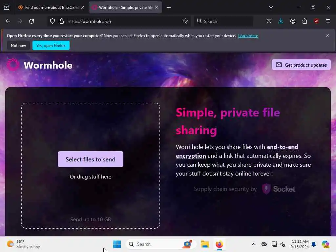Open the Windows Start menu

coord(117,244)
